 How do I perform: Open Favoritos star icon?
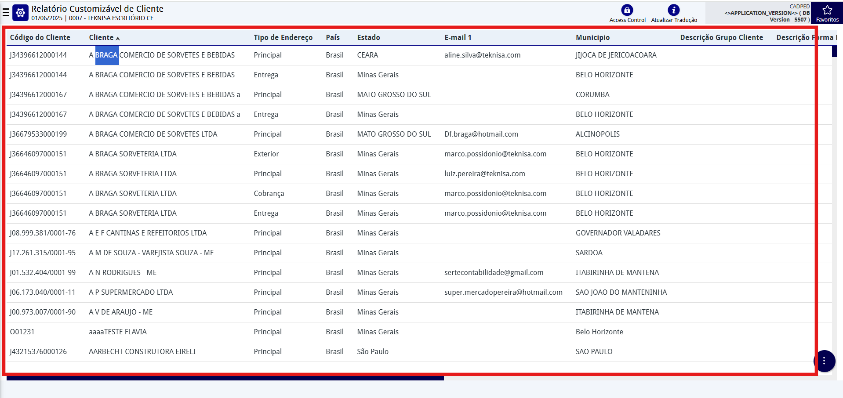pos(827,11)
